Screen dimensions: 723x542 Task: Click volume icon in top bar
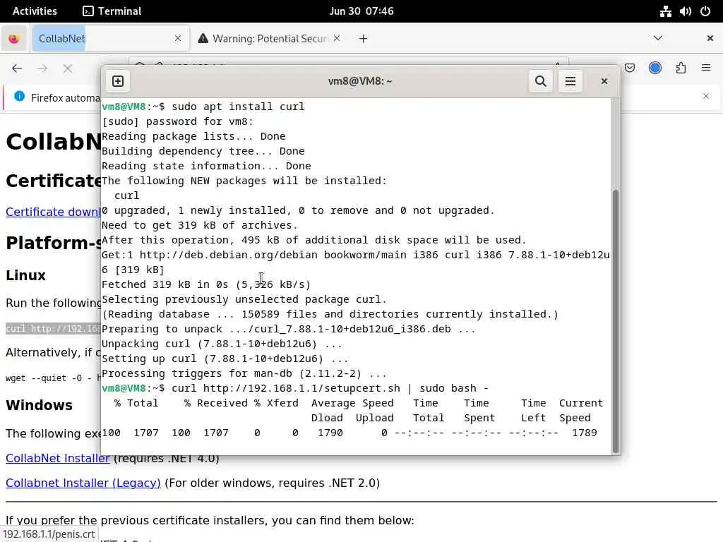pos(685,11)
